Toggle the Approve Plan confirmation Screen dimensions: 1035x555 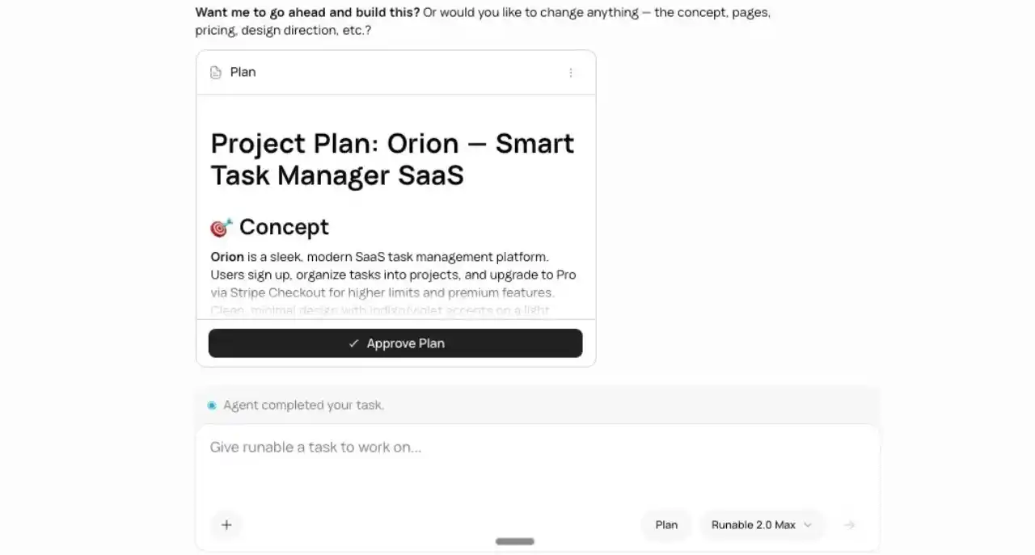395,343
